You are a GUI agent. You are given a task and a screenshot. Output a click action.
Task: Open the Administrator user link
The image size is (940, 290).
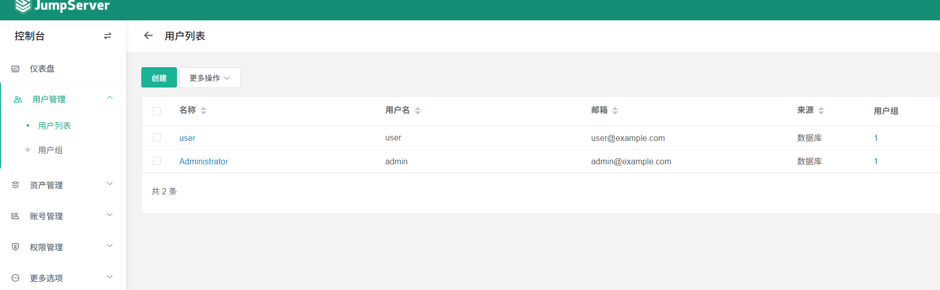click(x=204, y=161)
